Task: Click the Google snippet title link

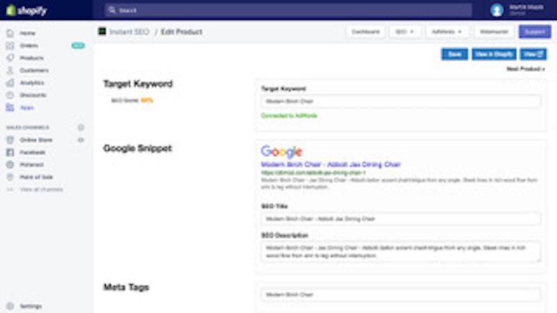Action: 331,164
